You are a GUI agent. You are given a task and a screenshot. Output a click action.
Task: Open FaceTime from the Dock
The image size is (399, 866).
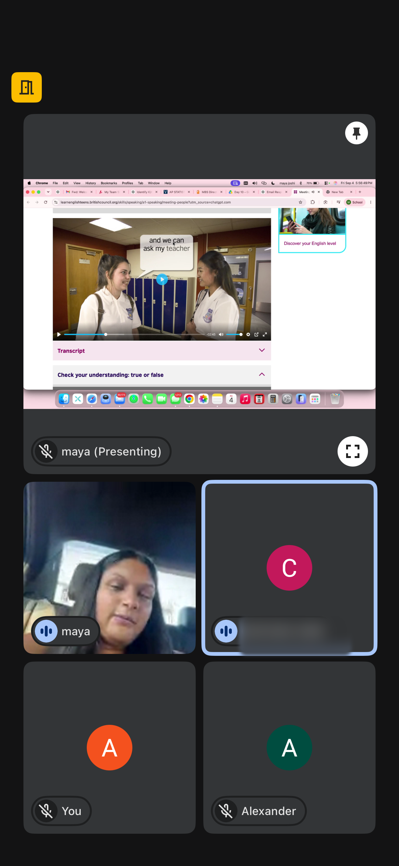tap(161, 399)
